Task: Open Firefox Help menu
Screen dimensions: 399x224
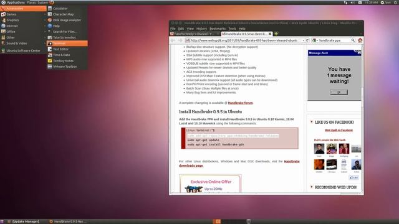Action: [x=242, y=29]
